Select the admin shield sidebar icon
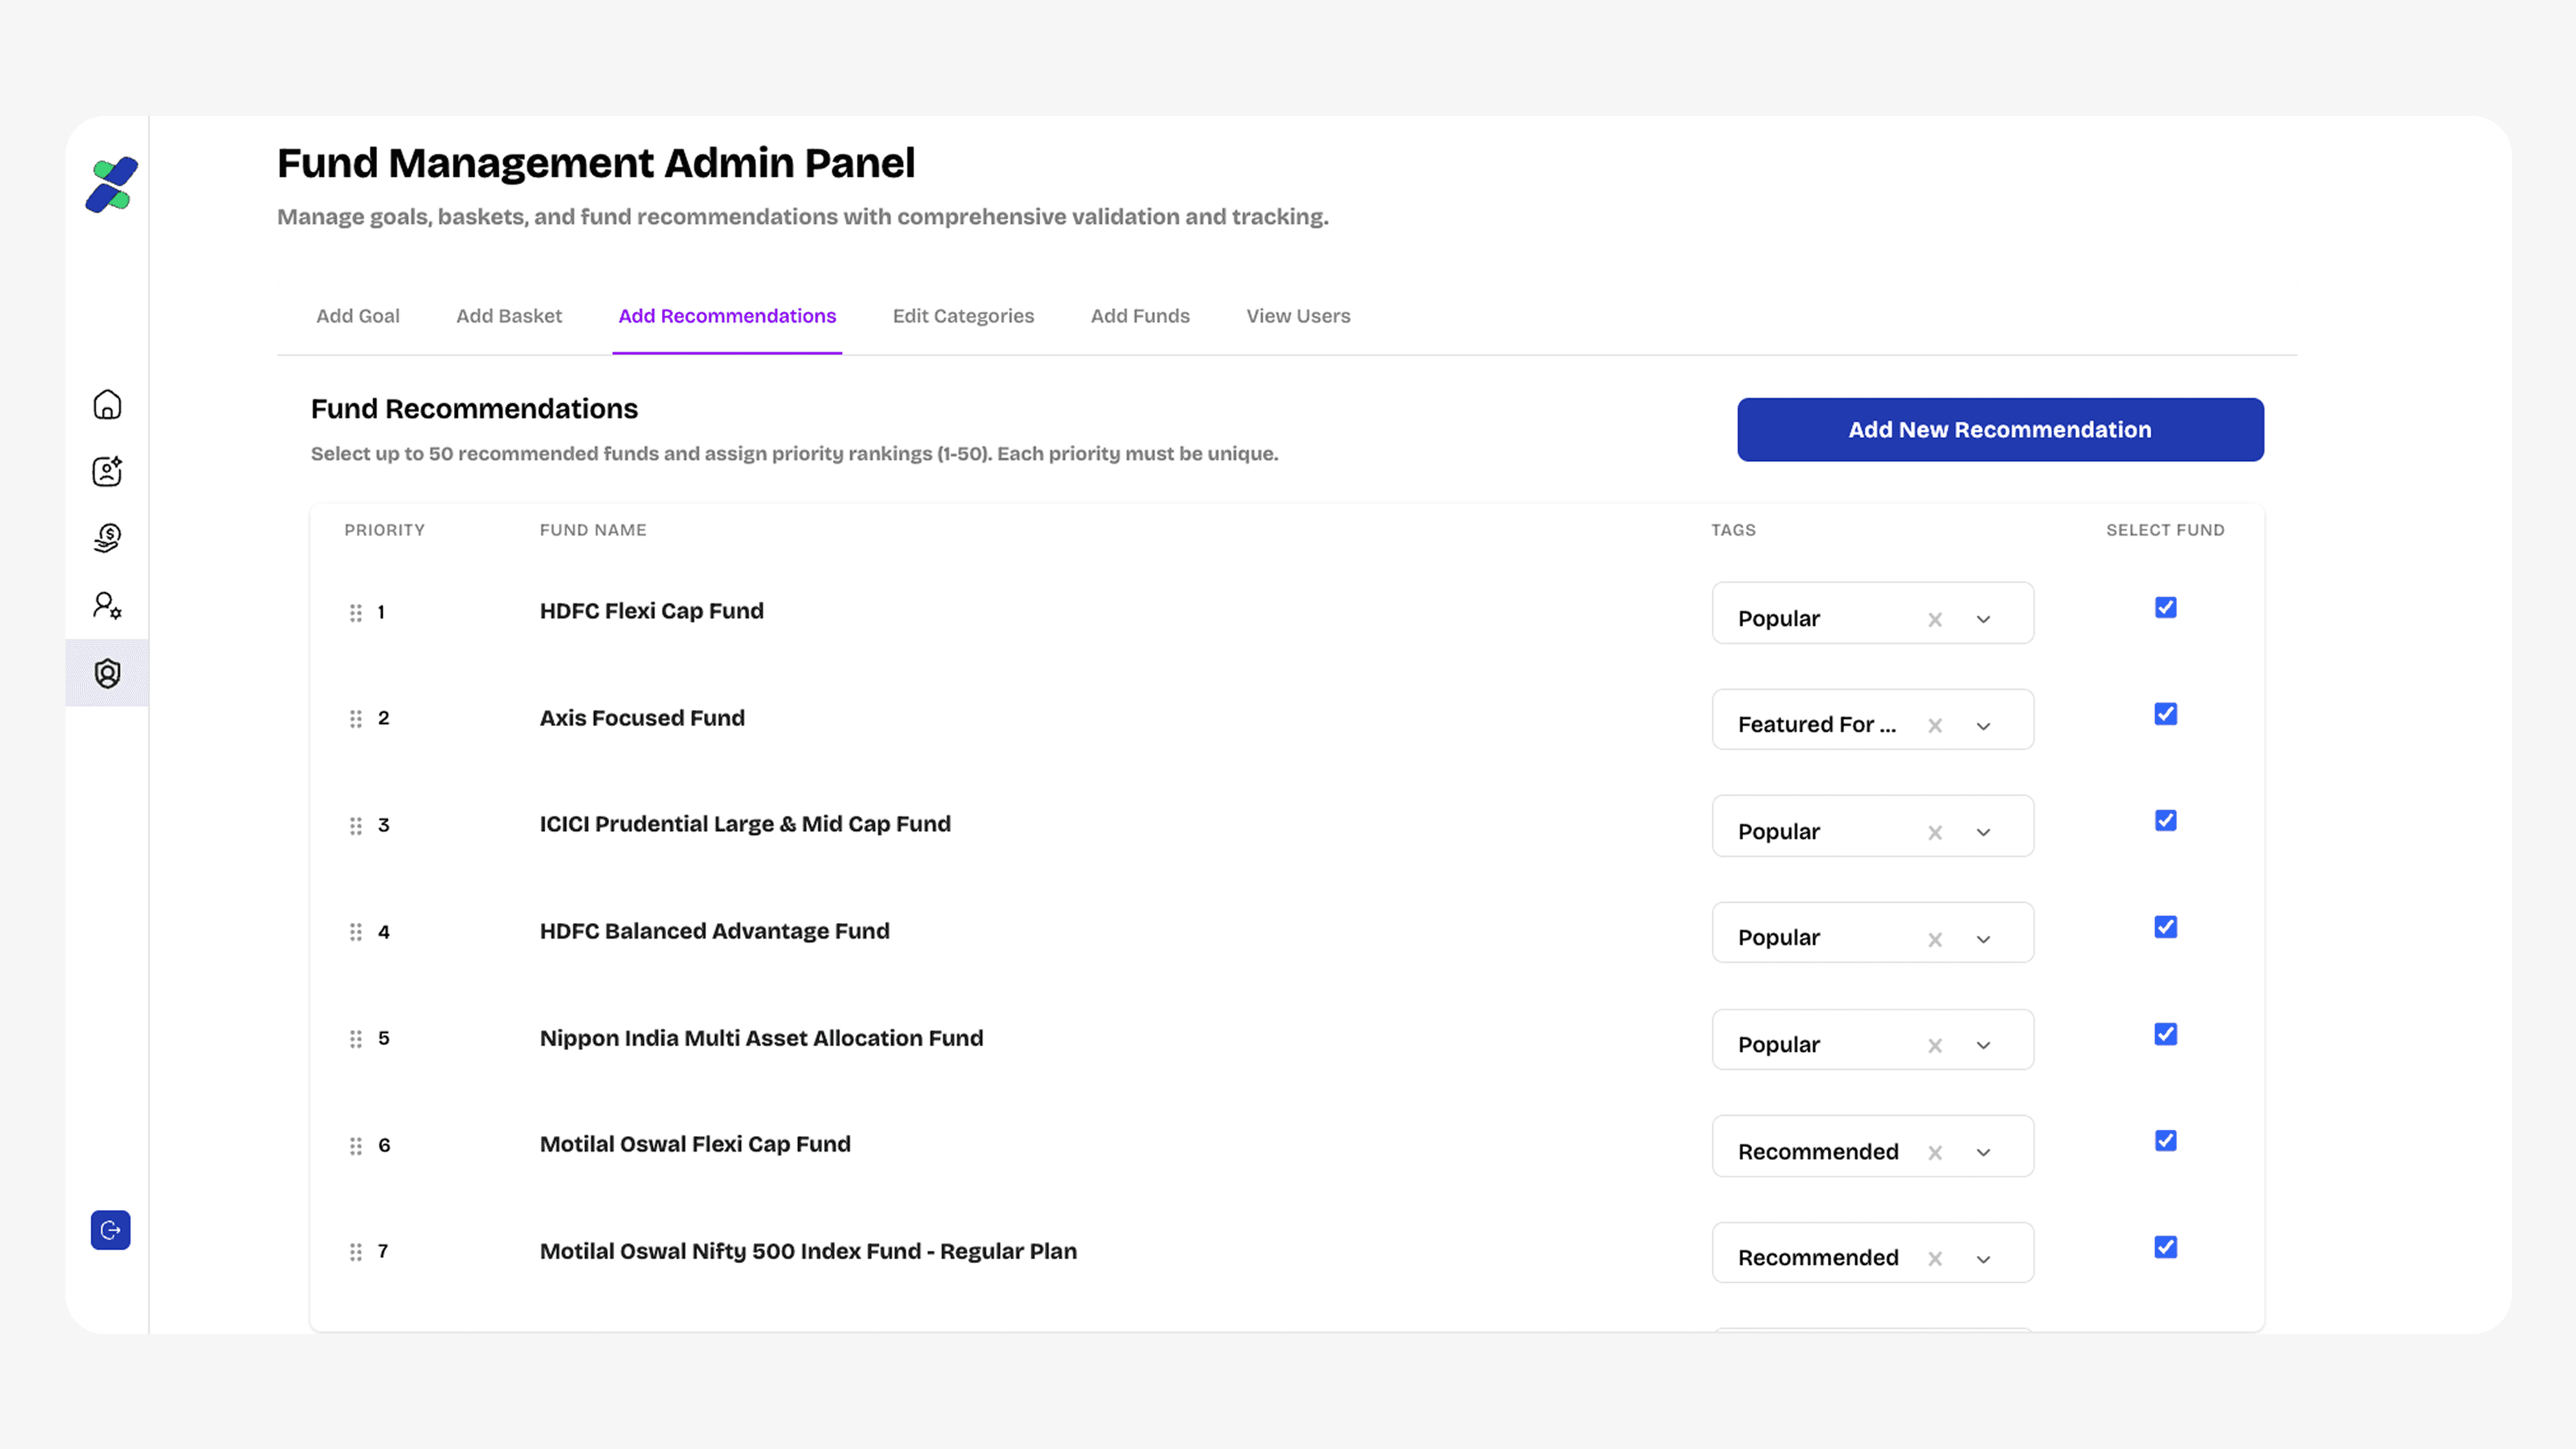This screenshot has height=1449, width=2576. 107,673
